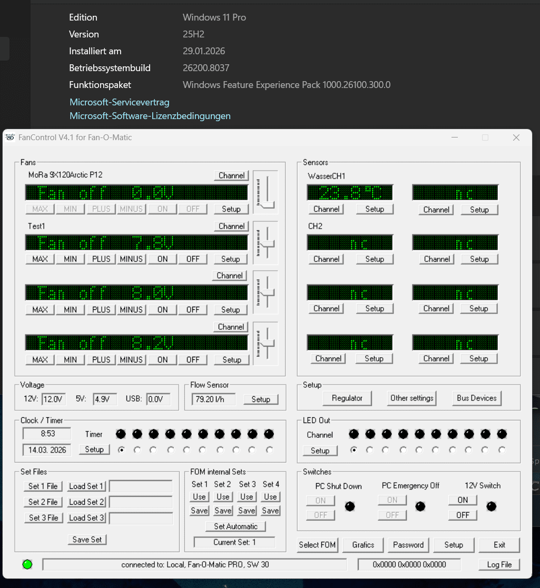Image resolution: width=540 pixels, height=588 pixels.
Task: Click the green connection status indicator
Action: click(x=27, y=564)
